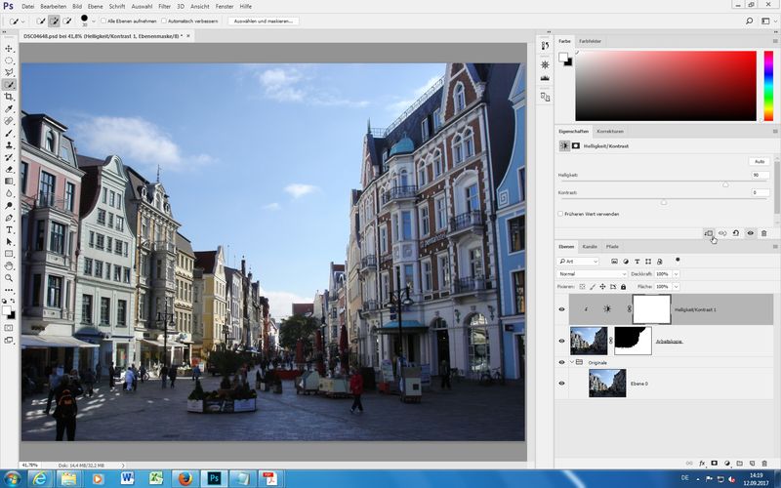Check 'Früheren Wert verwenden' option
This screenshot has height=488, width=781.
pos(560,214)
